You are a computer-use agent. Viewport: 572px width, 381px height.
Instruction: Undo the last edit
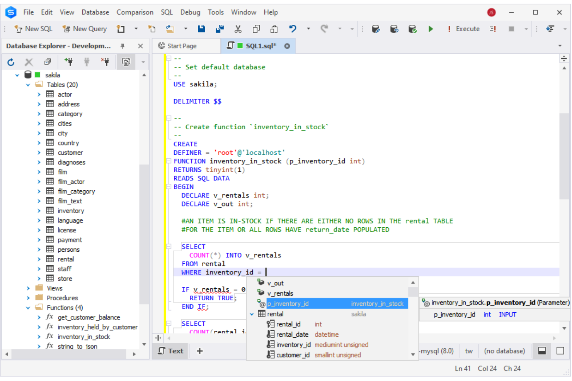pyautogui.click(x=293, y=29)
